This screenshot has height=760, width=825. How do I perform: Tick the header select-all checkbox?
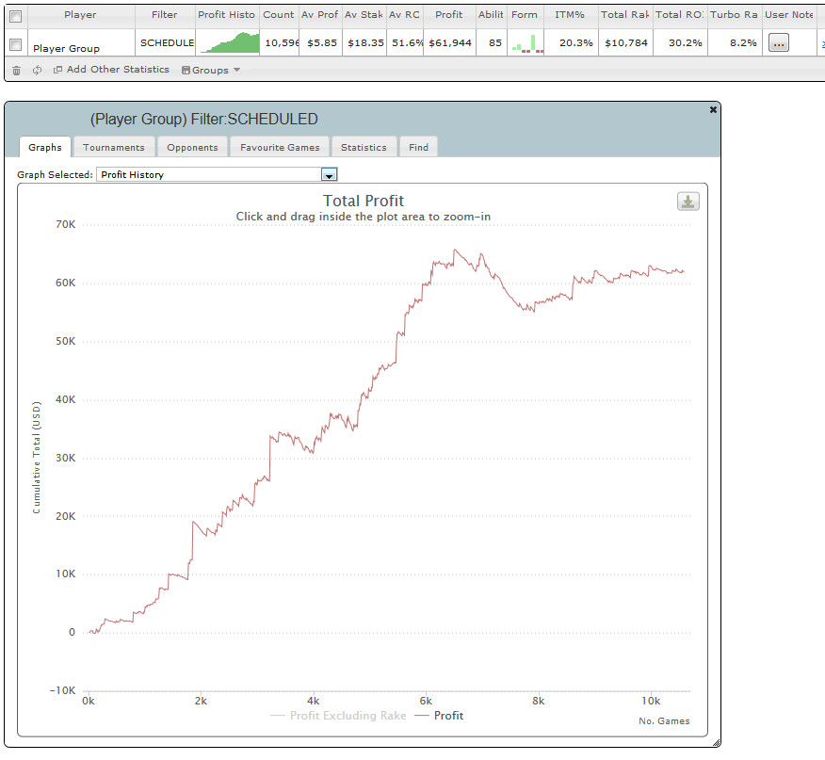pos(16,16)
